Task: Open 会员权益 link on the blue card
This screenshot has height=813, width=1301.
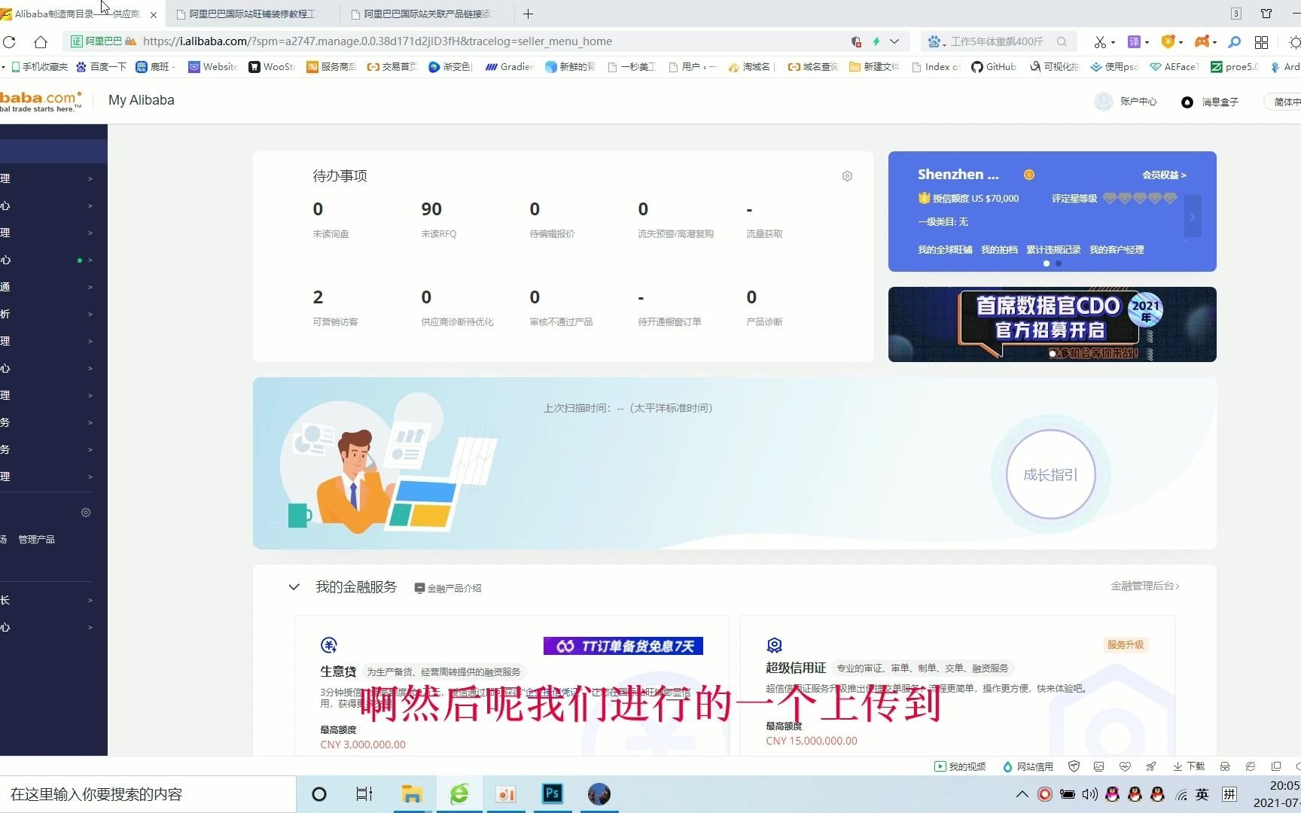Action: (1164, 175)
